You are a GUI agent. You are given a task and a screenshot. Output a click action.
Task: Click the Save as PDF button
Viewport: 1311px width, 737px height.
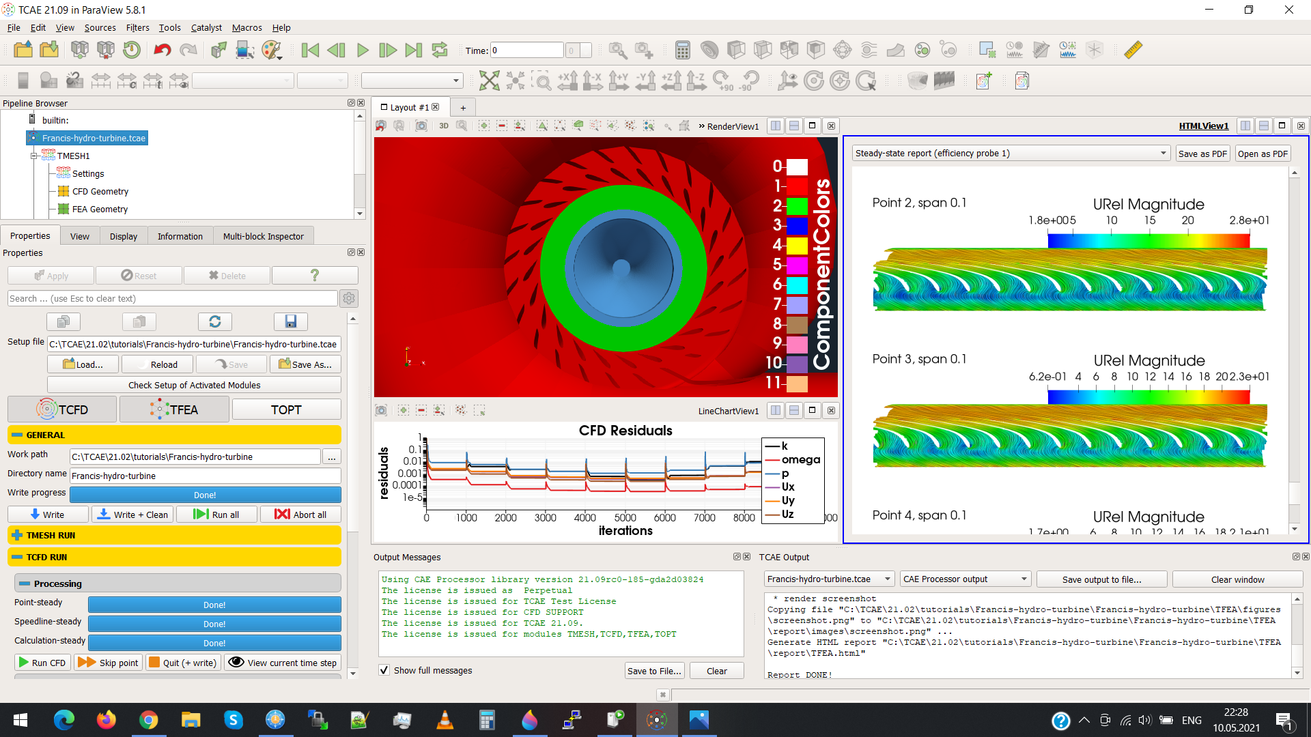[x=1202, y=154]
